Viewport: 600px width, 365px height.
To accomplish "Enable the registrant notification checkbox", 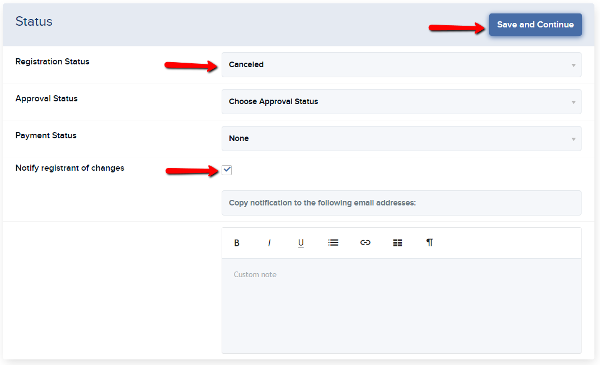I will tap(227, 169).
